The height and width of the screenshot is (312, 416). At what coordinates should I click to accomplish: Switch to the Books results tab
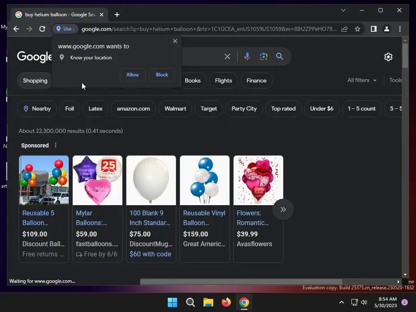tap(193, 81)
